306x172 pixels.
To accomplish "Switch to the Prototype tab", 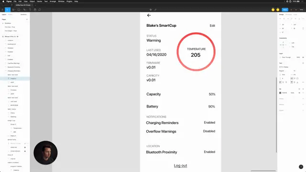I will tap(289, 15).
